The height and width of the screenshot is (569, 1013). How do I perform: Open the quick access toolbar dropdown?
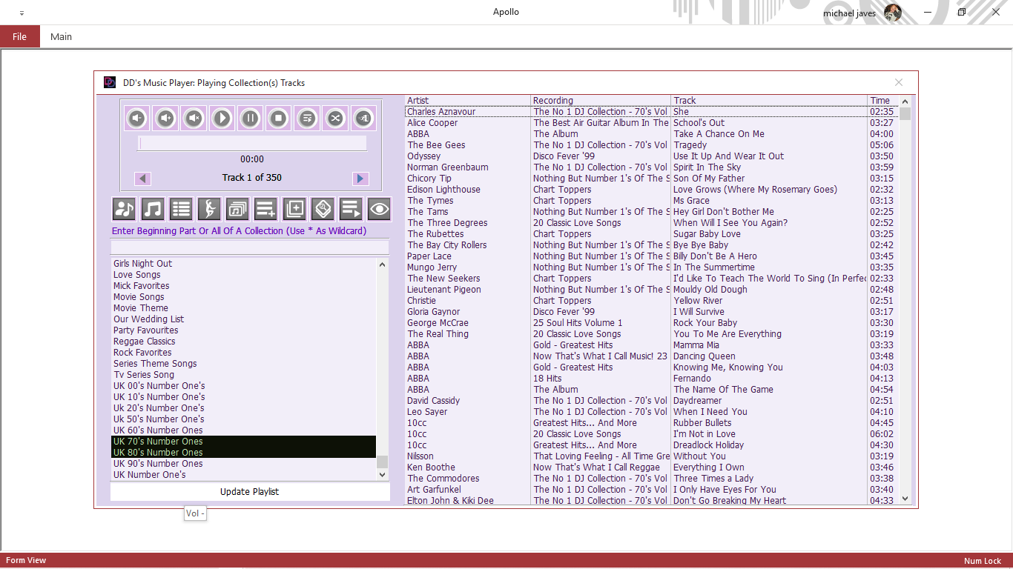21,13
